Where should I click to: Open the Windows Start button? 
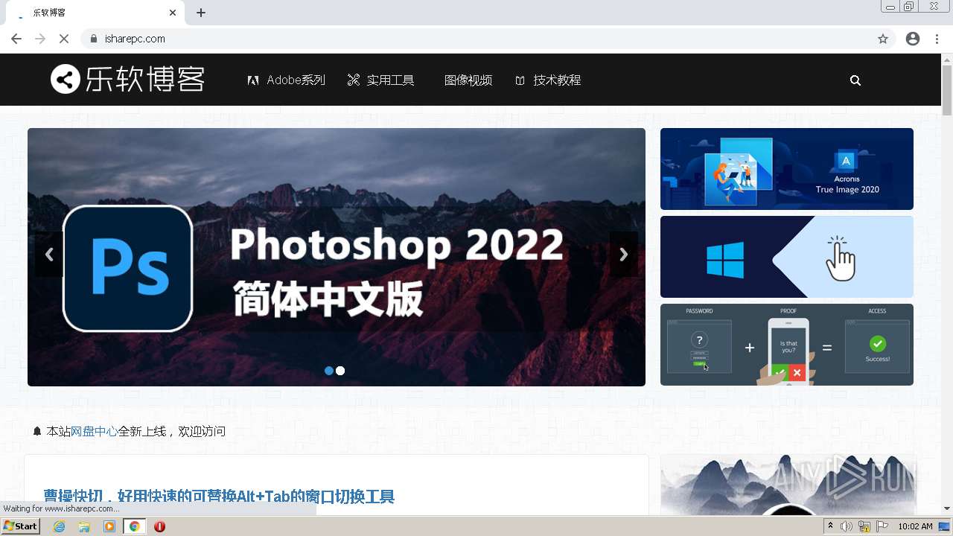pos(21,526)
